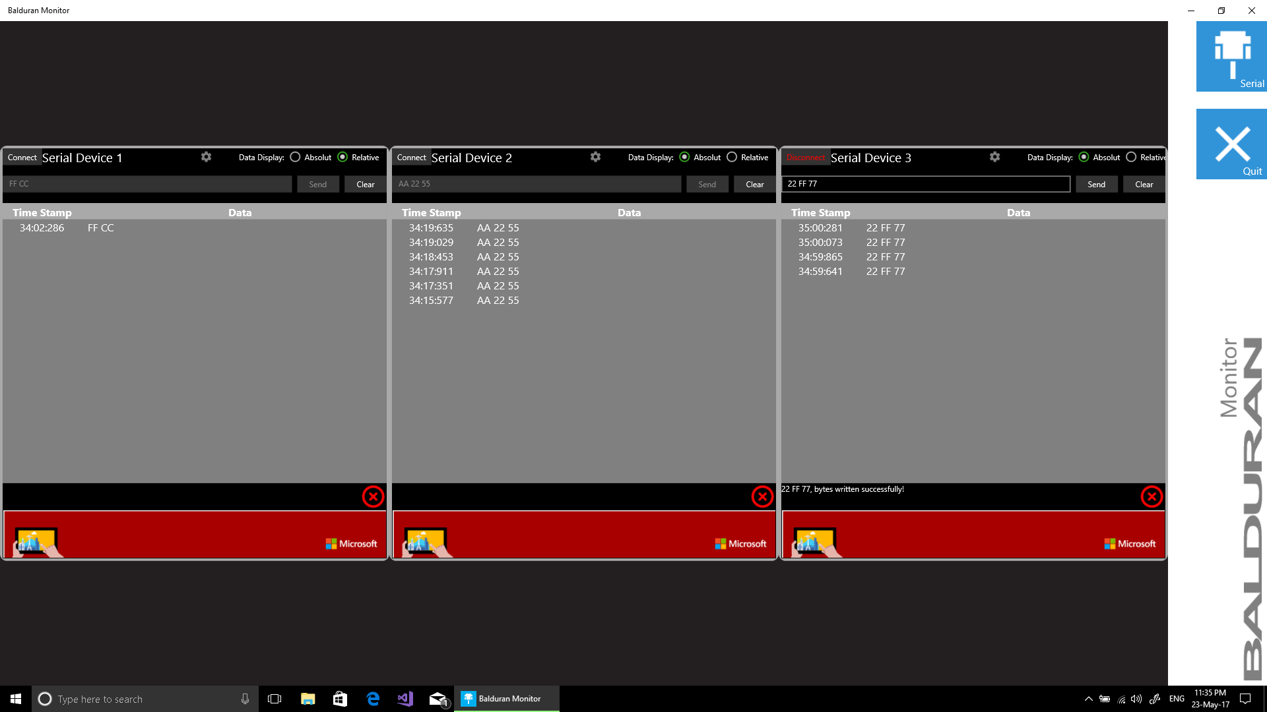Dismiss Device 2 status with red X
Image resolution: width=1267 pixels, height=712 pixels.
(x=762, y=496)
